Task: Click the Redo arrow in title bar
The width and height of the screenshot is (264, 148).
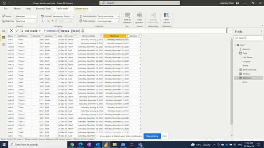Action: pos(15,3)
